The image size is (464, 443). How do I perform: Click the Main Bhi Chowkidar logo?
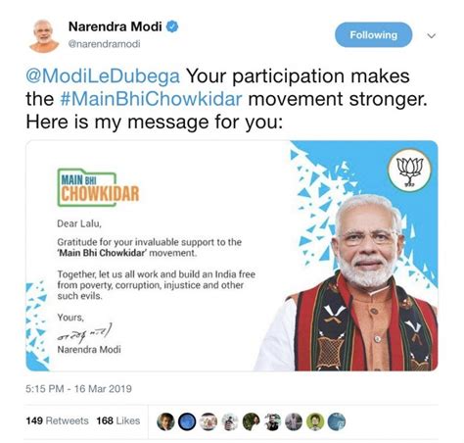(x=99, y=188)
